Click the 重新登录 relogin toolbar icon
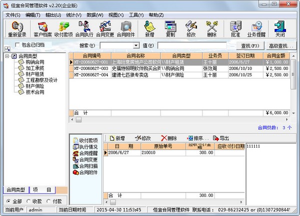300x216 pixels. pos(17,29)
